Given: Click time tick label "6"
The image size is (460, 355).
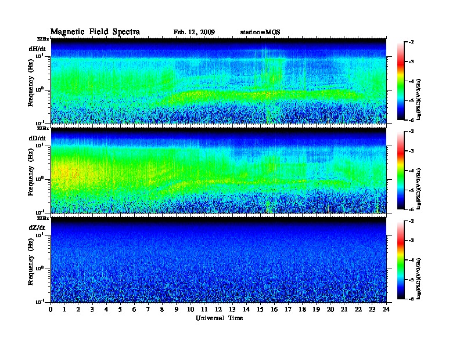Looking at the screenshot, I should pos(134,309).
